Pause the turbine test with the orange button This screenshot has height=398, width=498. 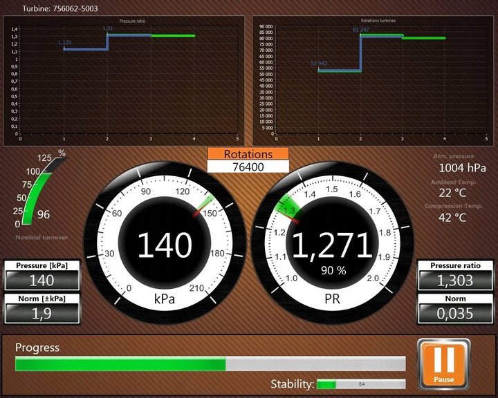click(443, 364)
